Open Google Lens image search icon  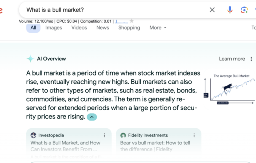click(x=244, y=10)
